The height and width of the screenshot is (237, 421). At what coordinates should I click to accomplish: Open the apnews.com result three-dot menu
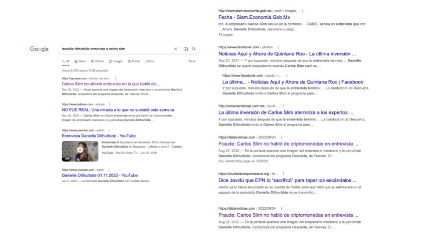pos(116,79)
